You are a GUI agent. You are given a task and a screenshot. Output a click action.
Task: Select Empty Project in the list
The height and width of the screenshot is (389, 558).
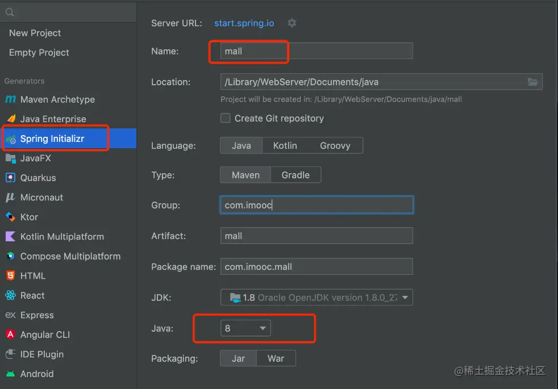click(39, 52)
